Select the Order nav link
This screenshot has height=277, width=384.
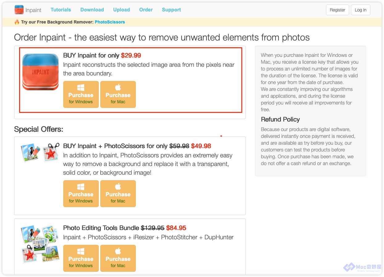click(x=146, y=10)
